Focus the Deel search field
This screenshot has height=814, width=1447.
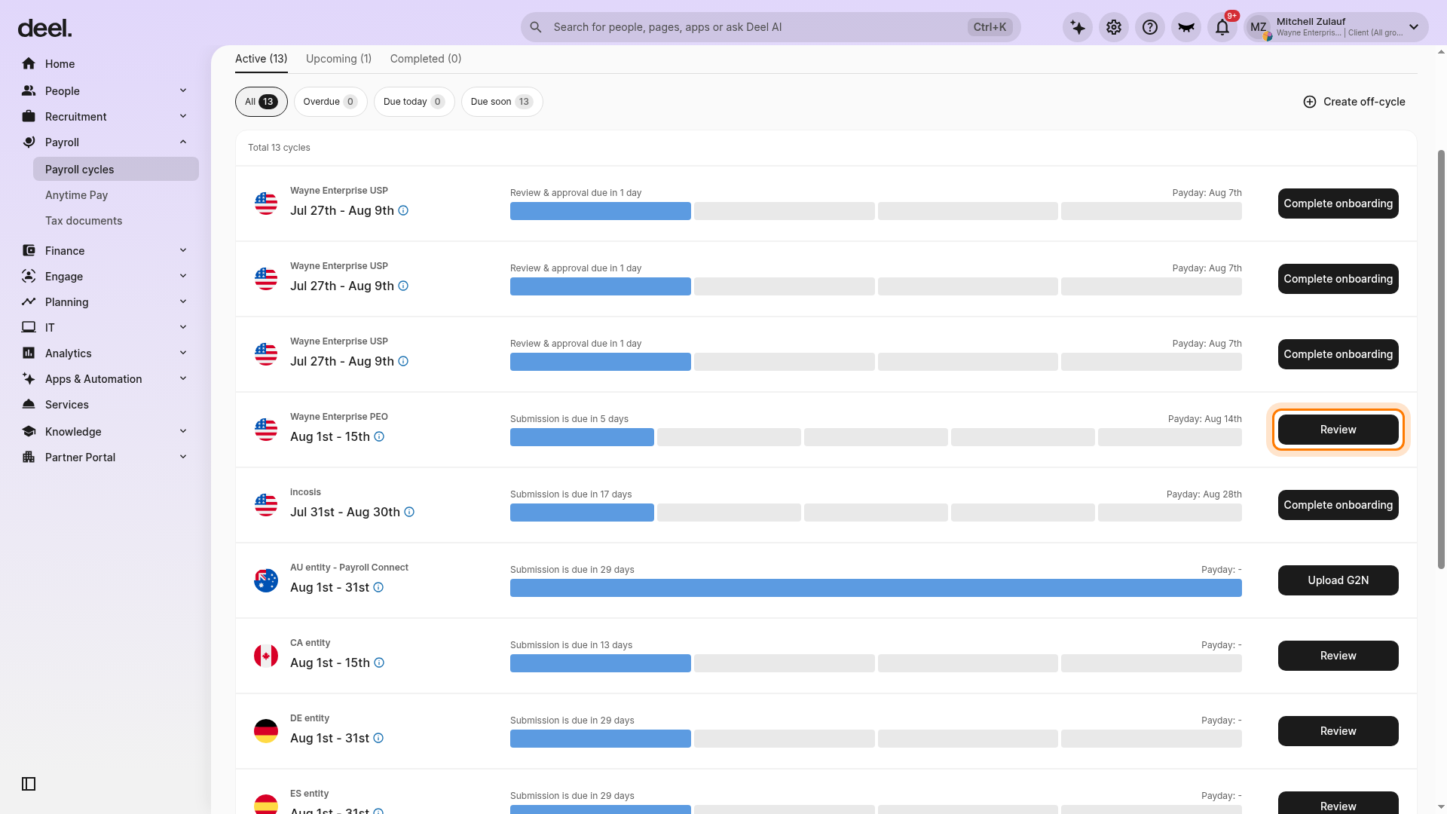pyautogui.click(x=771, y=28)
